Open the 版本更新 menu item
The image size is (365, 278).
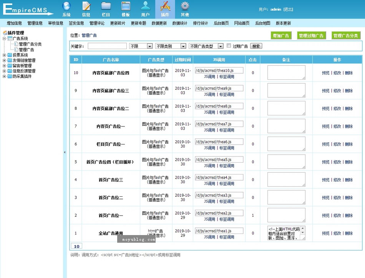coord(283,23)
